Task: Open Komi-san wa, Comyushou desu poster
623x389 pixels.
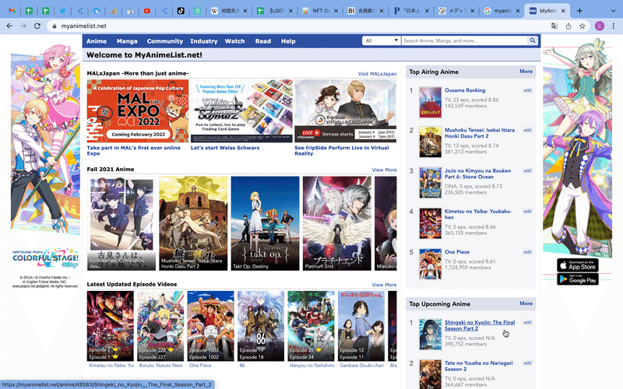Action: coord(121,223)
